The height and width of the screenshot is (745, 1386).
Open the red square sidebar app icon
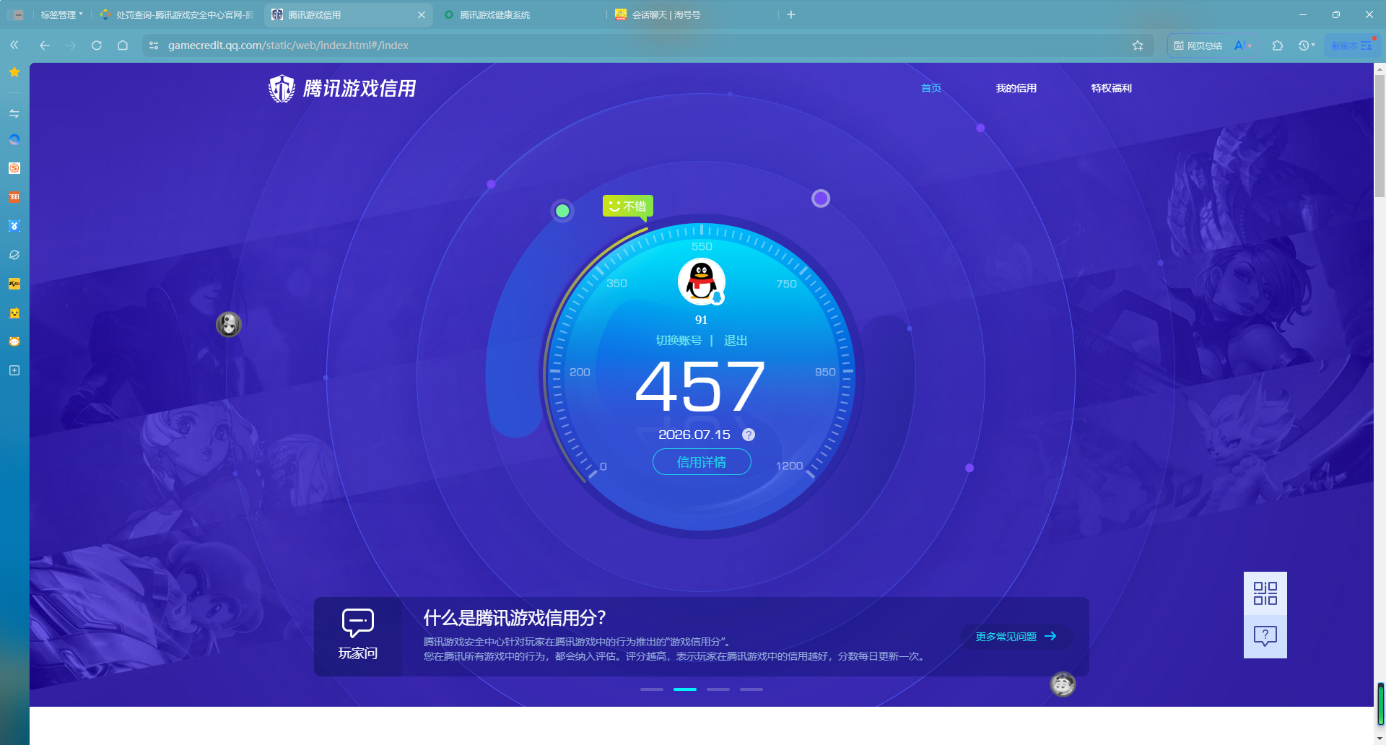coord(14,197)
